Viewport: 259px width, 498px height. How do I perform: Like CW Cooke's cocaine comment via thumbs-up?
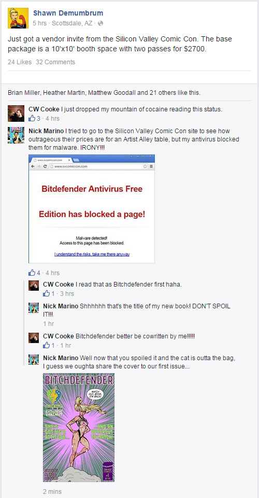32,119
